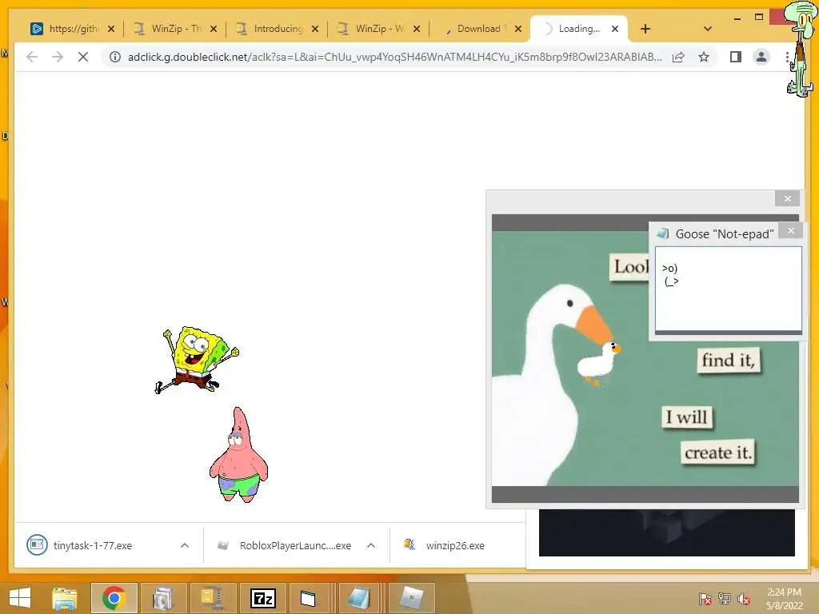
Task: Open a new Chrome tab
Action: pyautogui.click(x=645, y=30)
